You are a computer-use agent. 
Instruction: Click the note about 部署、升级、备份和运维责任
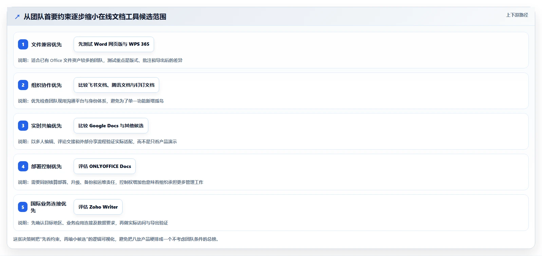click(x=111, y=182)
